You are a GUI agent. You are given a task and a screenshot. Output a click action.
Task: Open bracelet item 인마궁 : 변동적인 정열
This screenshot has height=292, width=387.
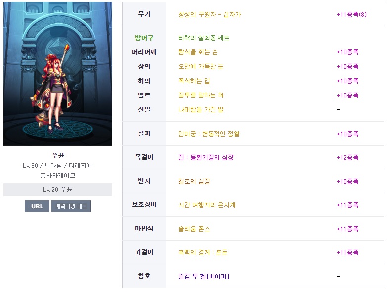209,134
